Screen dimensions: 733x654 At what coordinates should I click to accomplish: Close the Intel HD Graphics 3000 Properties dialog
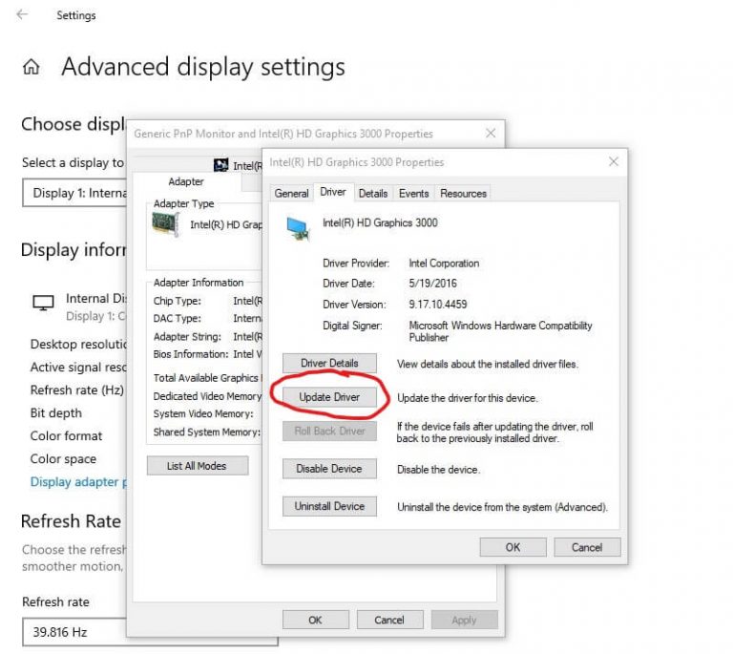[614, 161]
